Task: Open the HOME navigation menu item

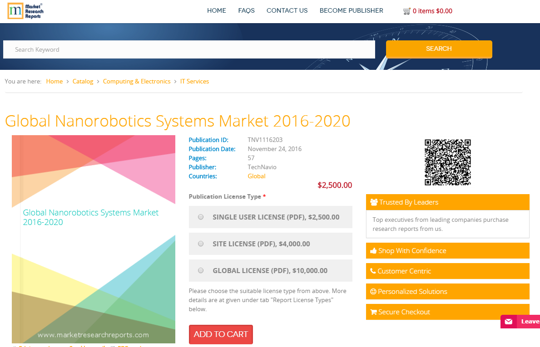Action: click(217, 10)
